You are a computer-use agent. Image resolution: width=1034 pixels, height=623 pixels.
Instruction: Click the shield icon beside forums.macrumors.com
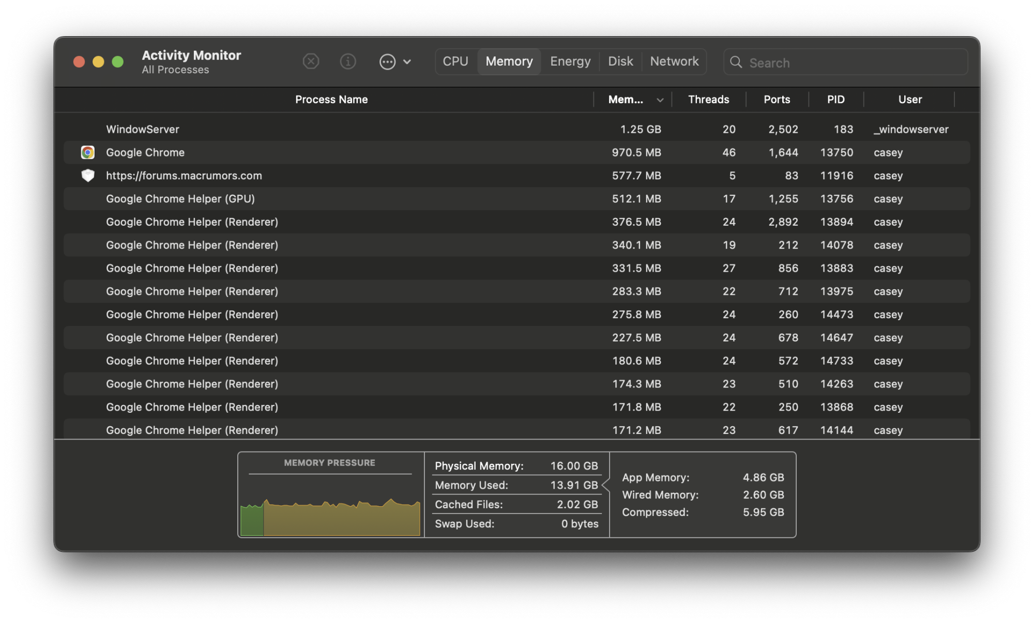(x=88, y=176)
